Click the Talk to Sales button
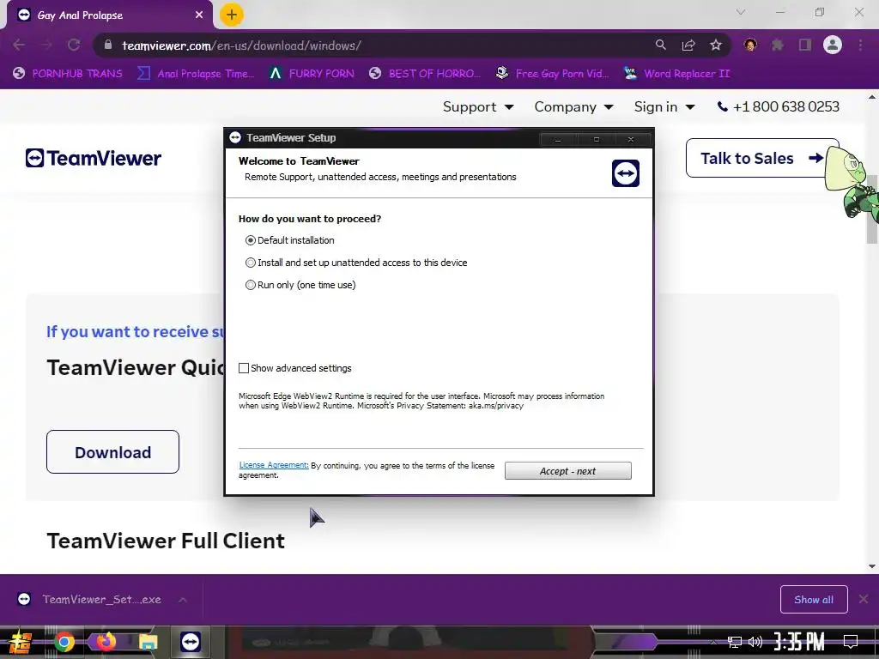Screen dimensions: 879x659 coord(762,158)
